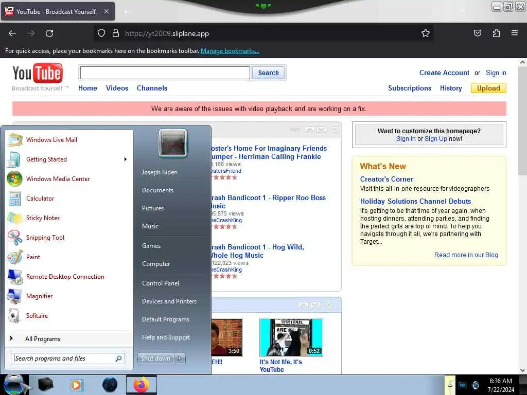
Task: Open the Create Account link
Action: (444, 73)
